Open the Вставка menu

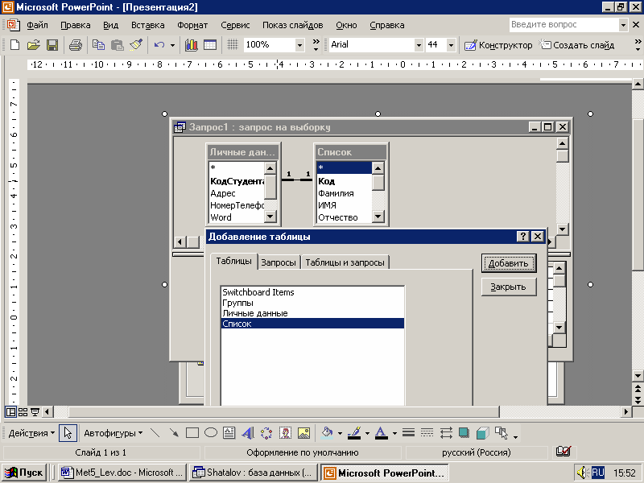pos(148,26)
